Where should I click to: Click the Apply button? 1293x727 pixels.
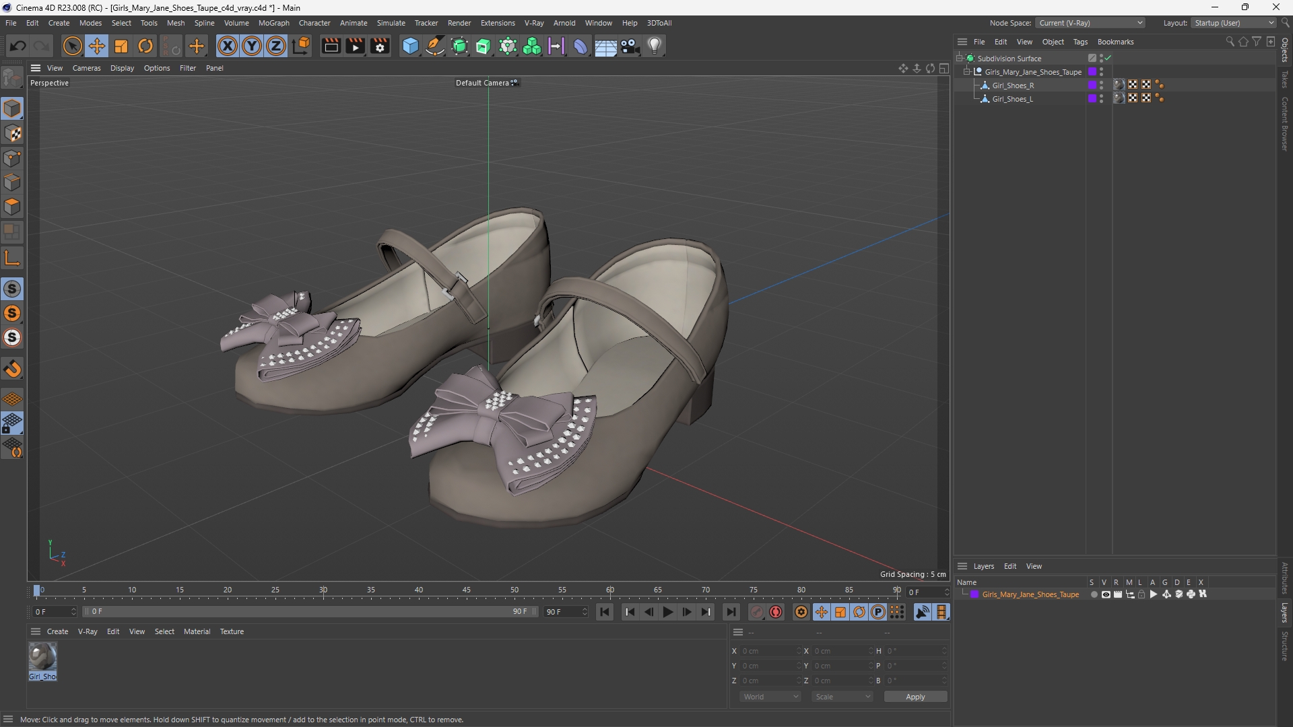point(915,697)
